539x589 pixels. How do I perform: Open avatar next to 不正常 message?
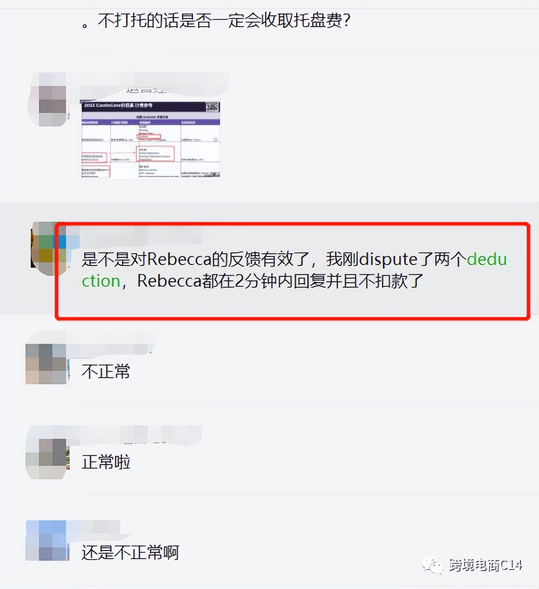[47, 364]
